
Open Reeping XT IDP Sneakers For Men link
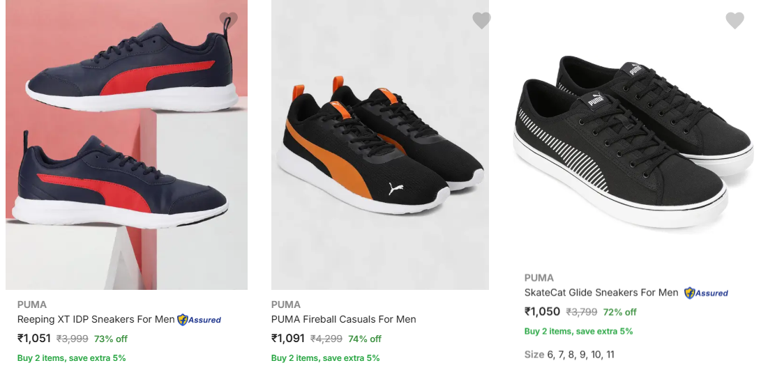click(96, 320)
